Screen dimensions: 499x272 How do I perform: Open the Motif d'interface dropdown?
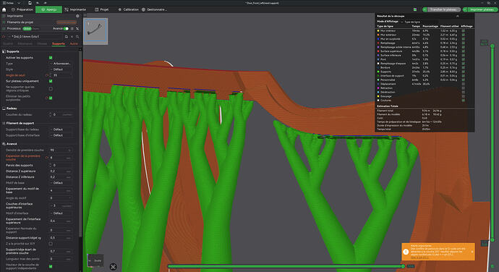coord(61,213)
